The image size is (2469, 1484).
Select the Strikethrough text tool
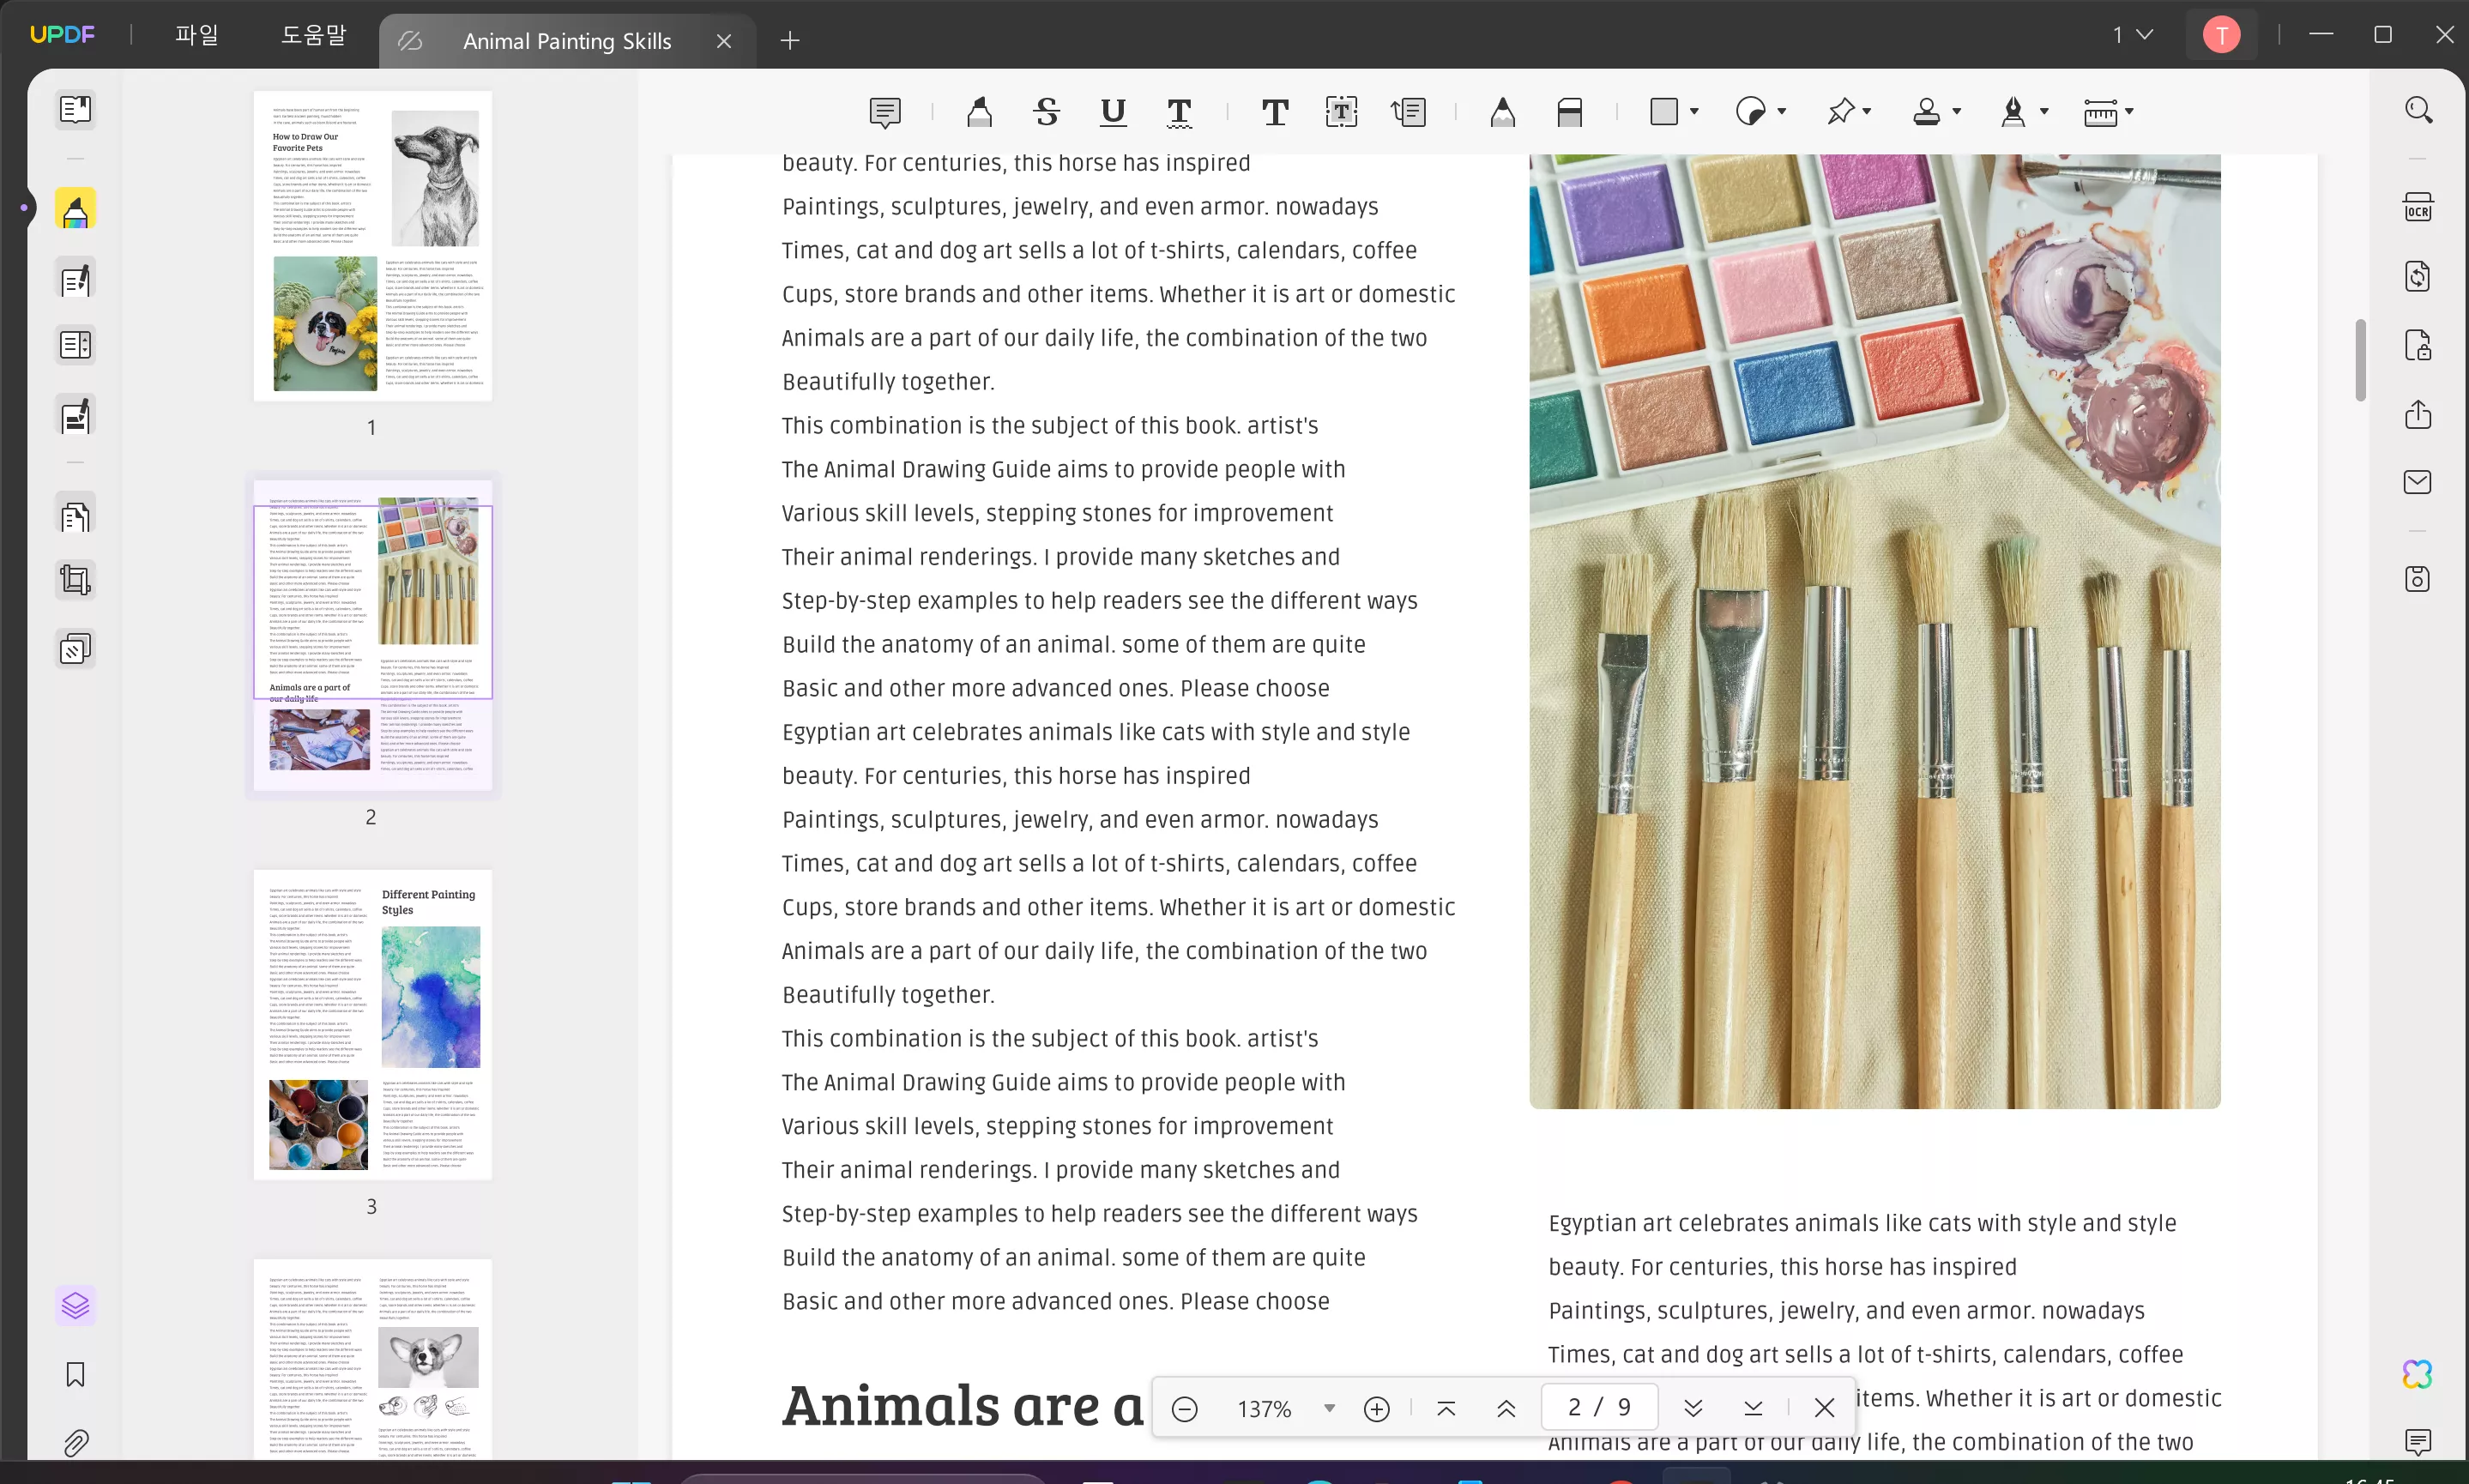point(1046,112)
